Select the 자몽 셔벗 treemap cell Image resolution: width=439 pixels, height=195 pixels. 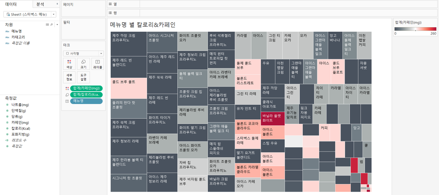point(365,71)
